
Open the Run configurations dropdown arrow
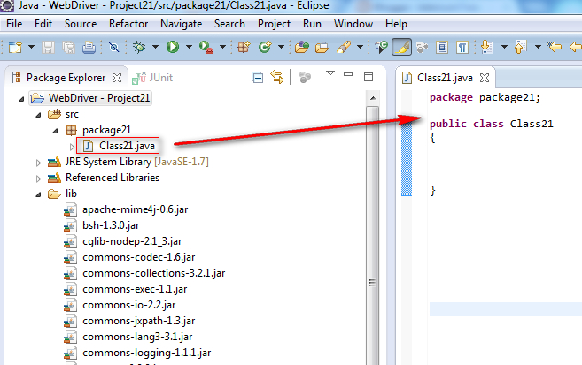(x=189, y=47)
